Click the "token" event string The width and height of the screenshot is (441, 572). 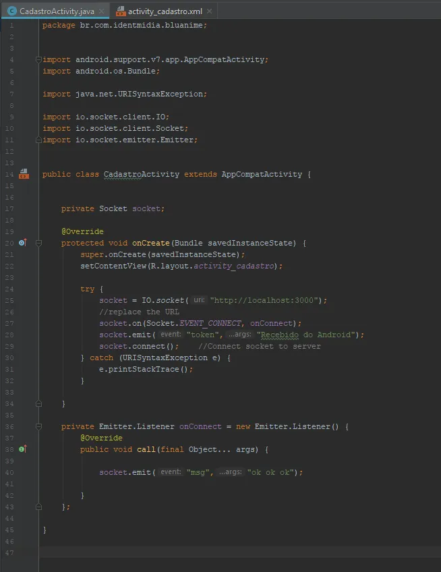tap(202, 335)
